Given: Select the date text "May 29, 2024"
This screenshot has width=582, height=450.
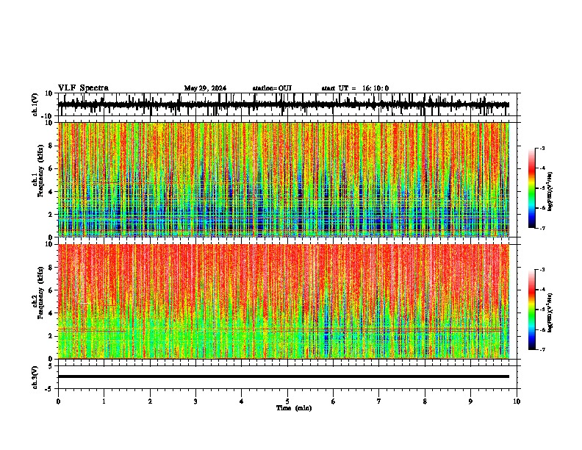Looking at the screenshot, I should point(205,88).
